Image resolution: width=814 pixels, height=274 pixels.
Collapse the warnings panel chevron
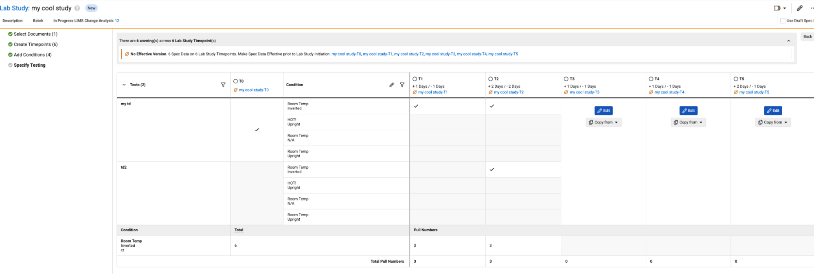tap(789, 41)
